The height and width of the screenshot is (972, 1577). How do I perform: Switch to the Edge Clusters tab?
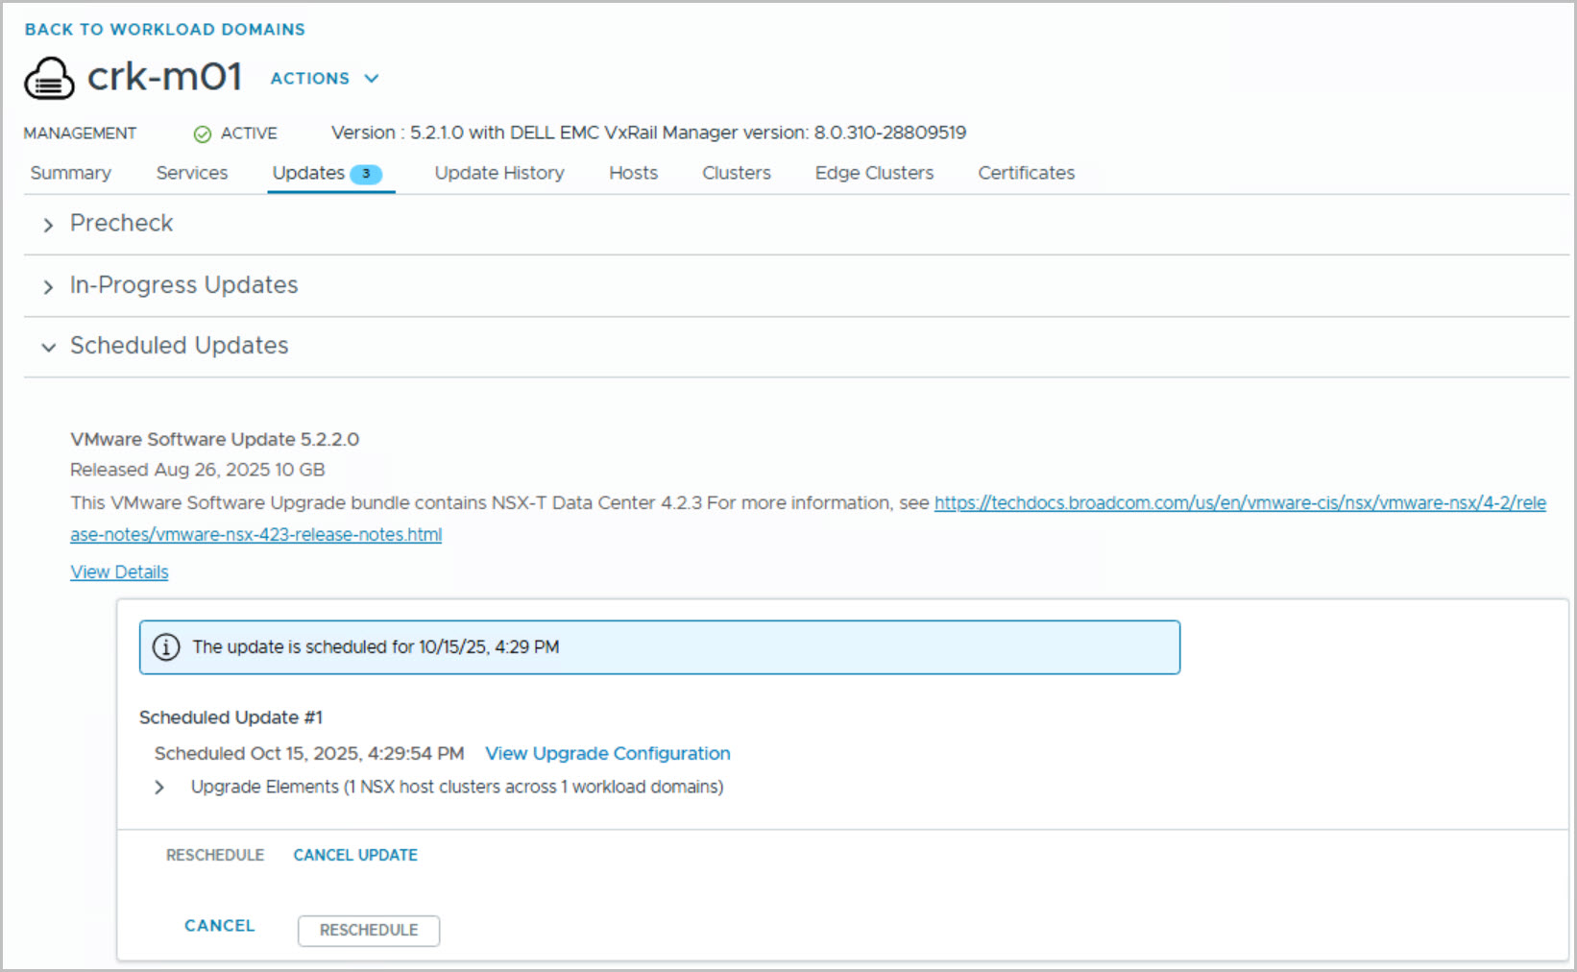click(874, 173)
